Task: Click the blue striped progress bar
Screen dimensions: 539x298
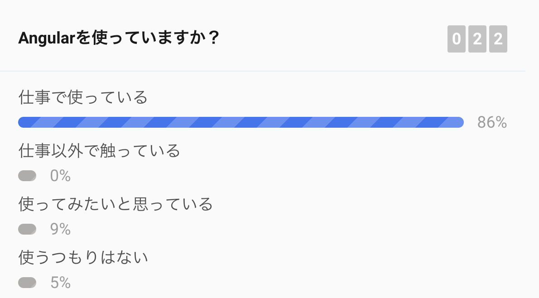Action: point(240,122)
